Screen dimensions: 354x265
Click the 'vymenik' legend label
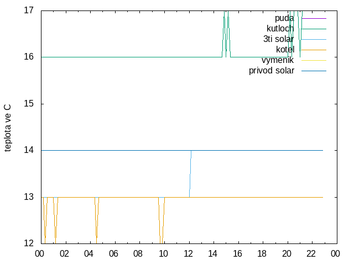coord(278,60)
